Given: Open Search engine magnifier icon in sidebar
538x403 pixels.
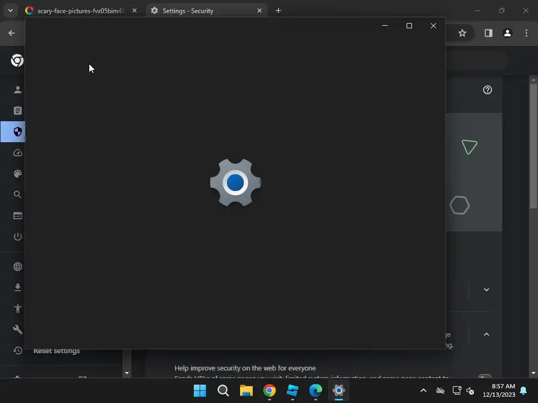Looking at the screenshot, I should pos(18,195).
